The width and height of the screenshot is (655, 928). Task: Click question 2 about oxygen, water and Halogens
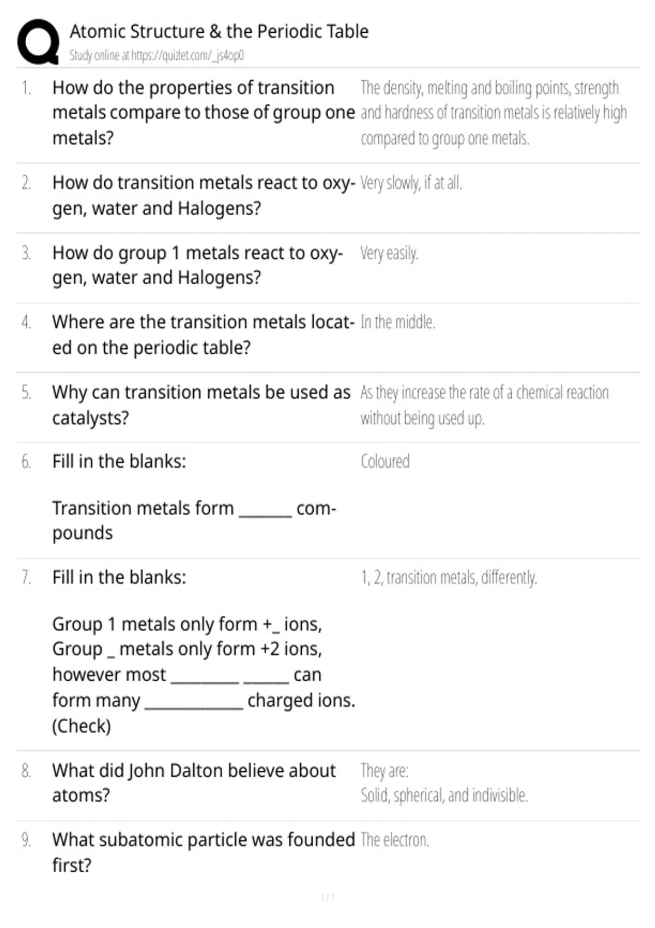pyautogui.click(x=204, y=195)
